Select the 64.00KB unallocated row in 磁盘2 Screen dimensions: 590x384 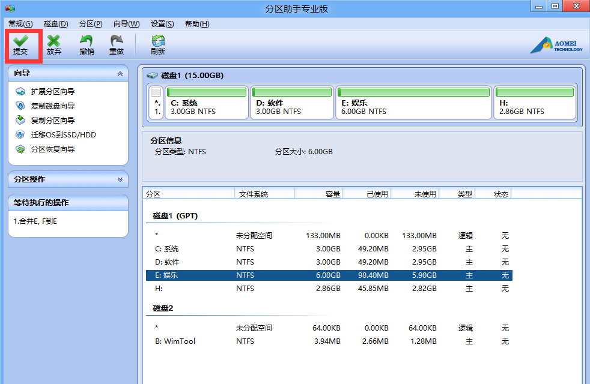tap(329, 328)
